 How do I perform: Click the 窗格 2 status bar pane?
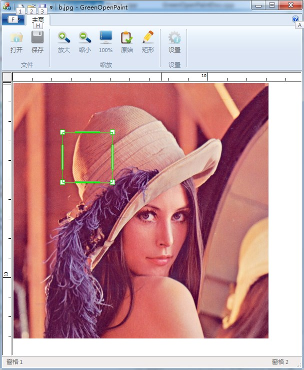(x=280, y=362)
